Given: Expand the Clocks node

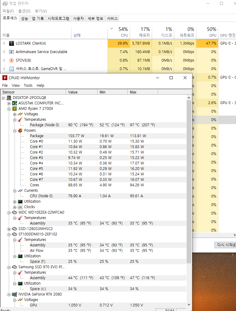Looking at the screenshot, I should click(x=15, y=207).
